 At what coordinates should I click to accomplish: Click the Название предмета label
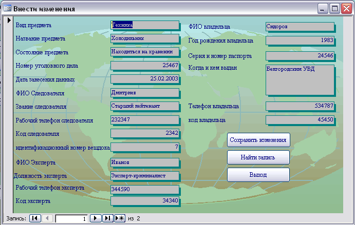[41, 38]
